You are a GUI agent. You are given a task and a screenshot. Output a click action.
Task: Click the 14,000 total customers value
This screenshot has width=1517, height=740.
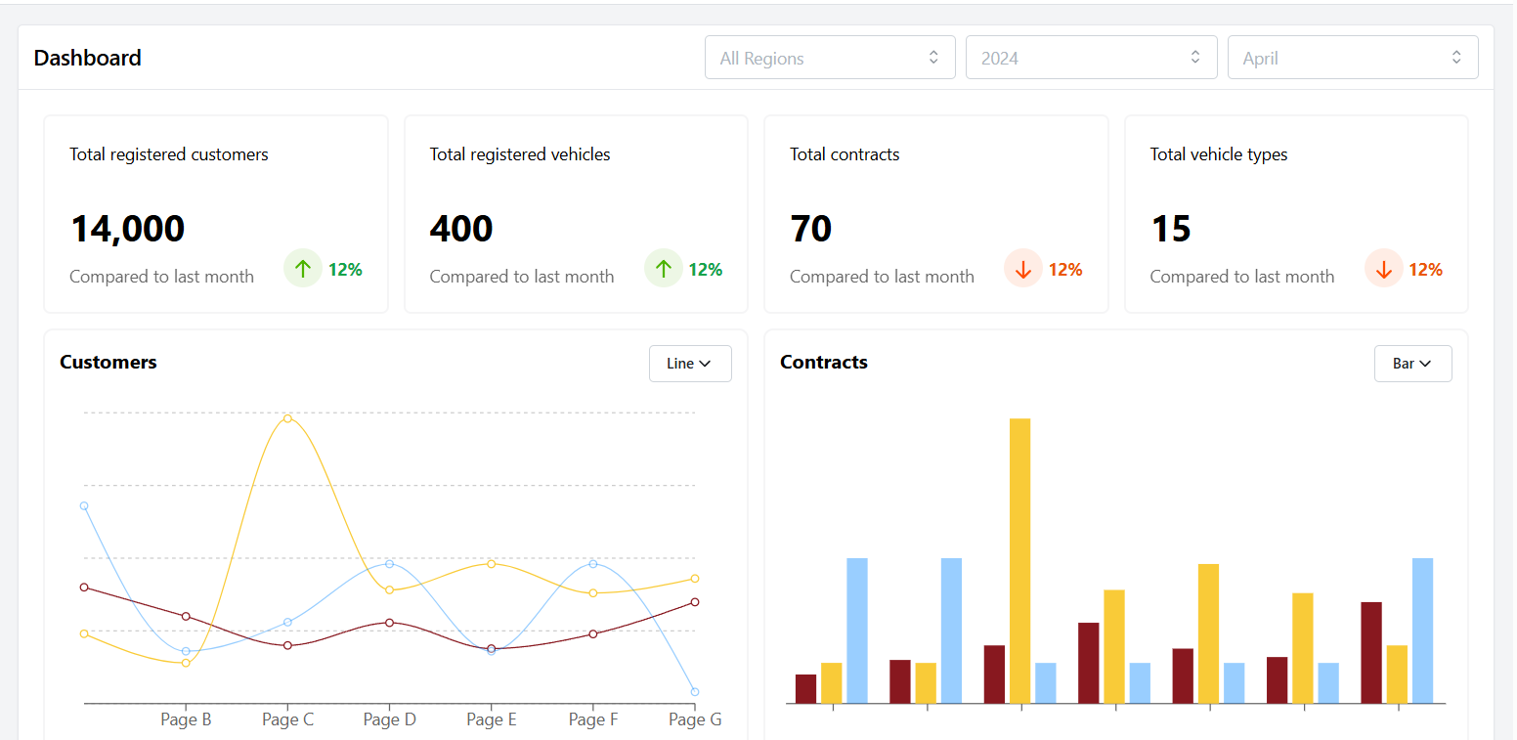[127, 228]
